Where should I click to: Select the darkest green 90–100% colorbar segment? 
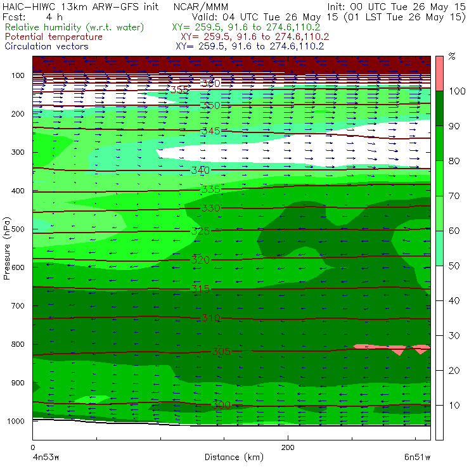click(x=439, y=108)
